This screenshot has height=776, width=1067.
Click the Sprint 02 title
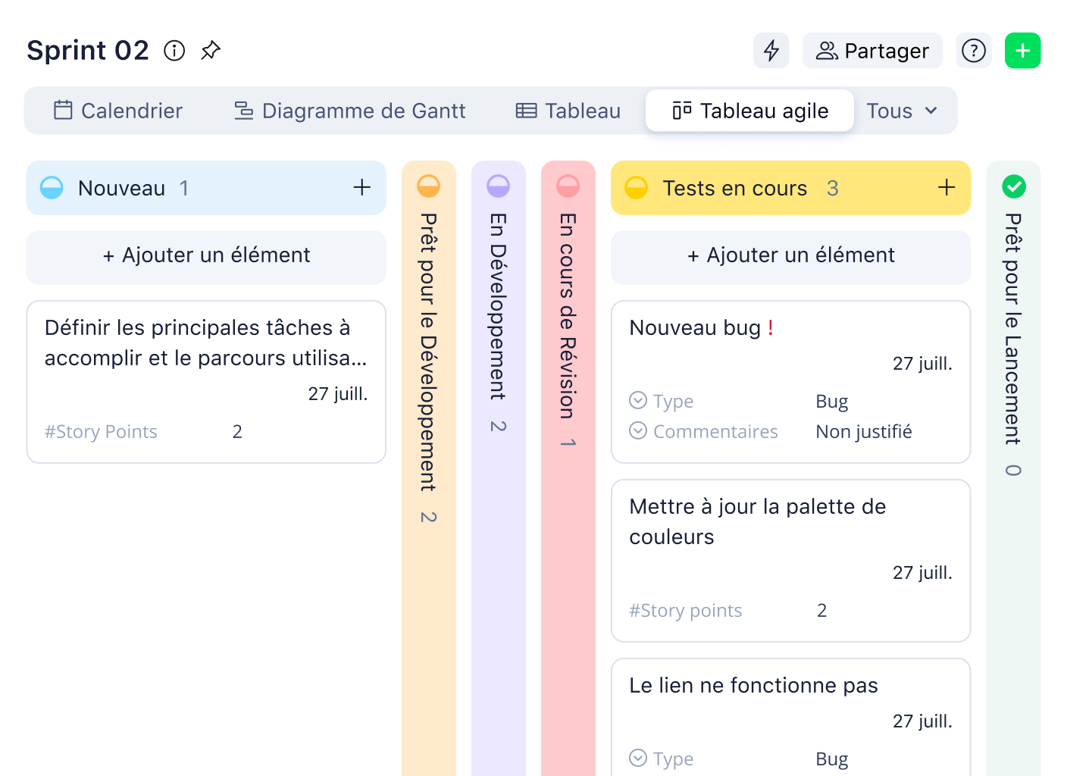pos(88,51)
